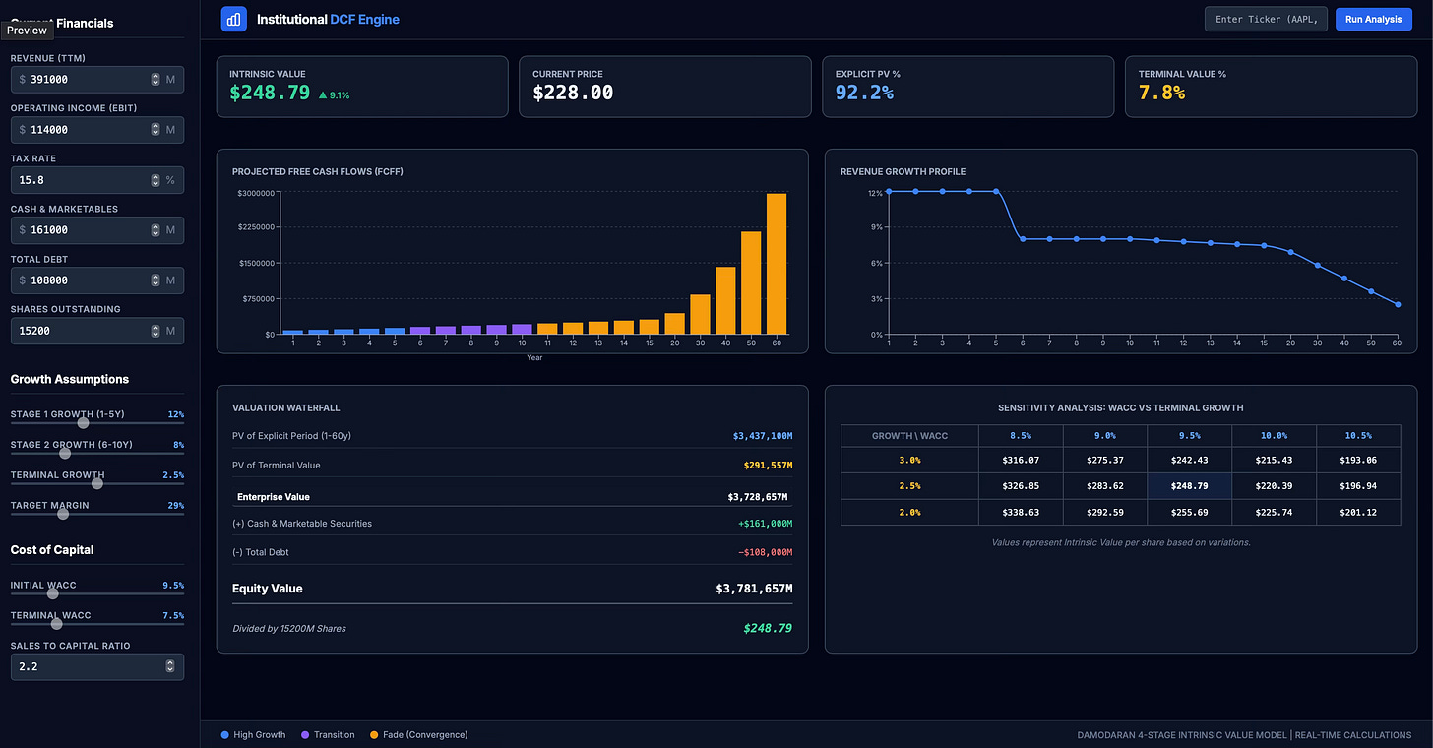Click the Run Analysis button

coord(1373,19)
